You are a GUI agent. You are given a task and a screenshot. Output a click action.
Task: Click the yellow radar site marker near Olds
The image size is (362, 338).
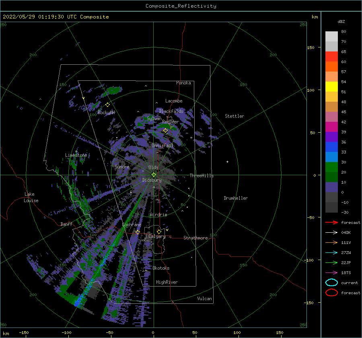click(154, 175)
